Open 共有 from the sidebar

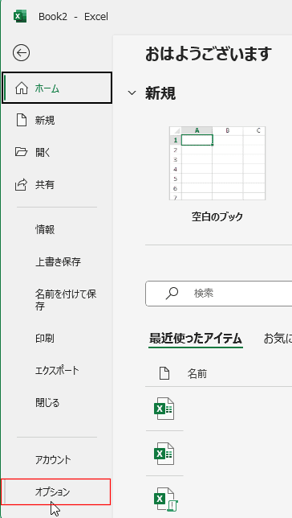tap(57, 184)
